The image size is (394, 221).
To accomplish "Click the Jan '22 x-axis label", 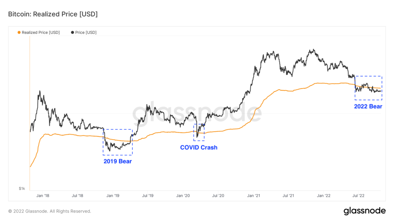I will pos(324,196).
